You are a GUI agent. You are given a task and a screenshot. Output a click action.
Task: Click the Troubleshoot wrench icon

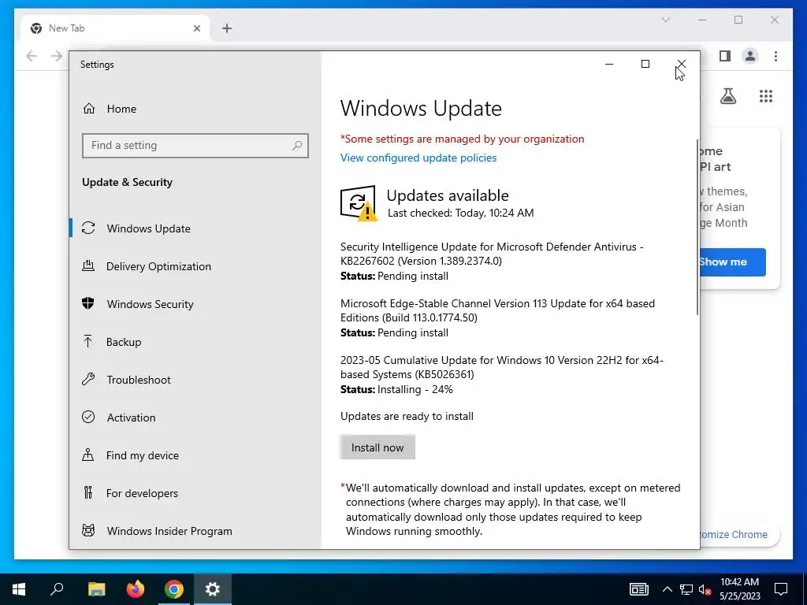[x=88, y=379]
